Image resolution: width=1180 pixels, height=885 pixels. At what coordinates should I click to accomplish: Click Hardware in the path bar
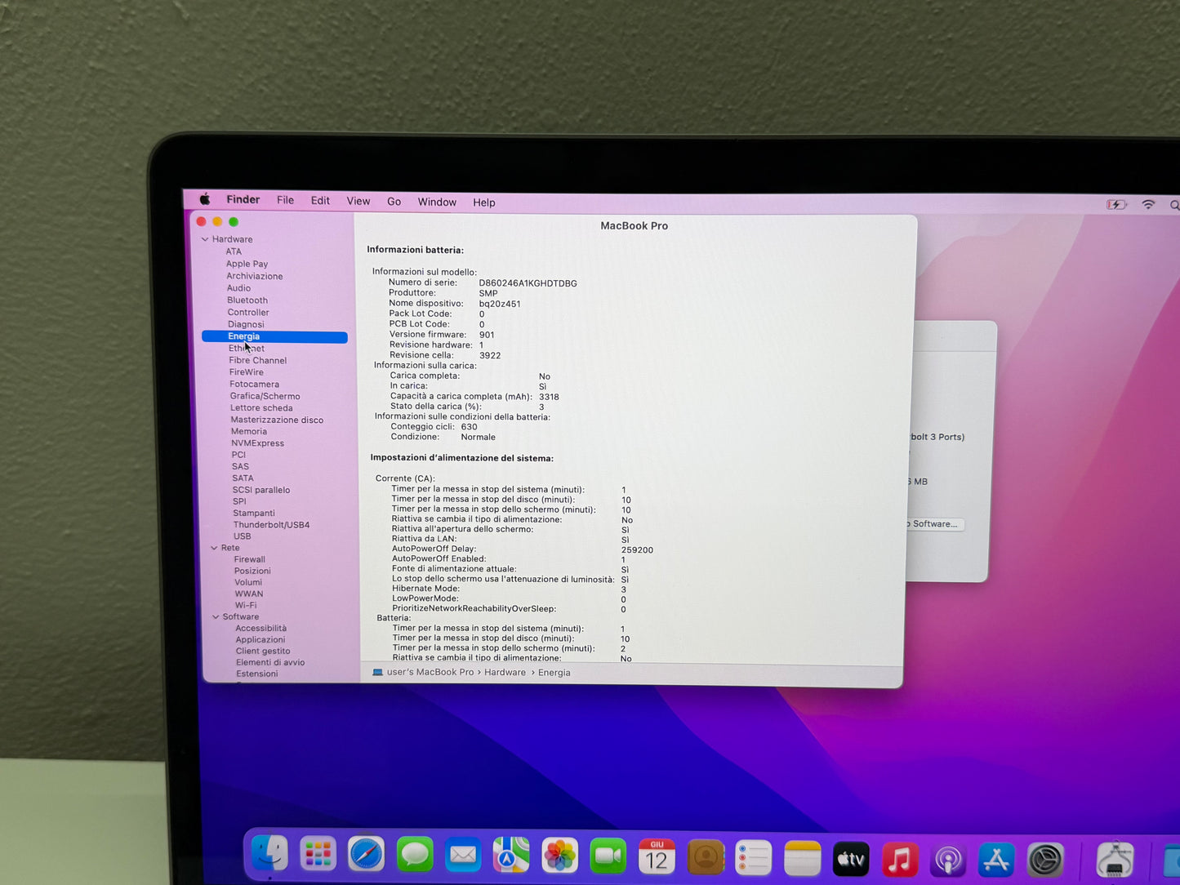pos(505,672)
